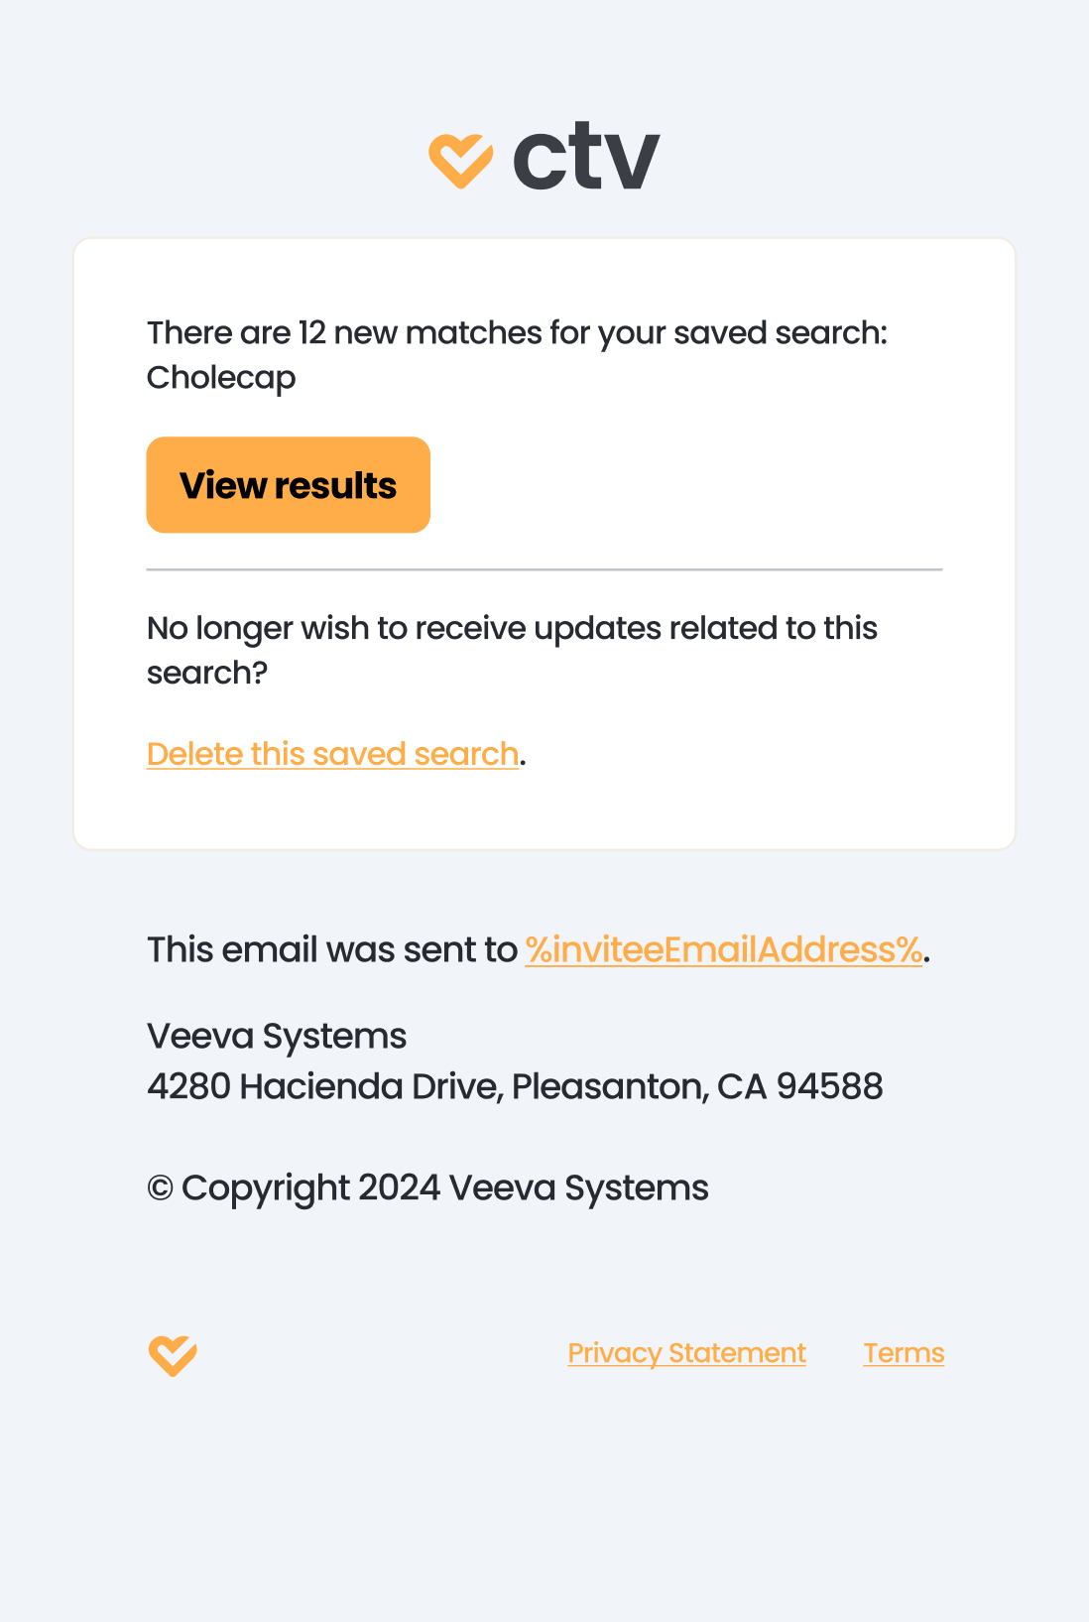
Task: Click the Veeva Systems company name line
Action: 277,1036
